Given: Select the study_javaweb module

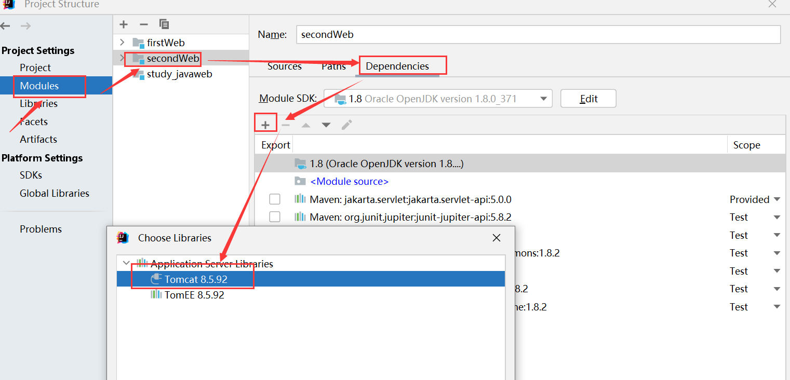Looking at the screenshot, I should coord(180,74).
